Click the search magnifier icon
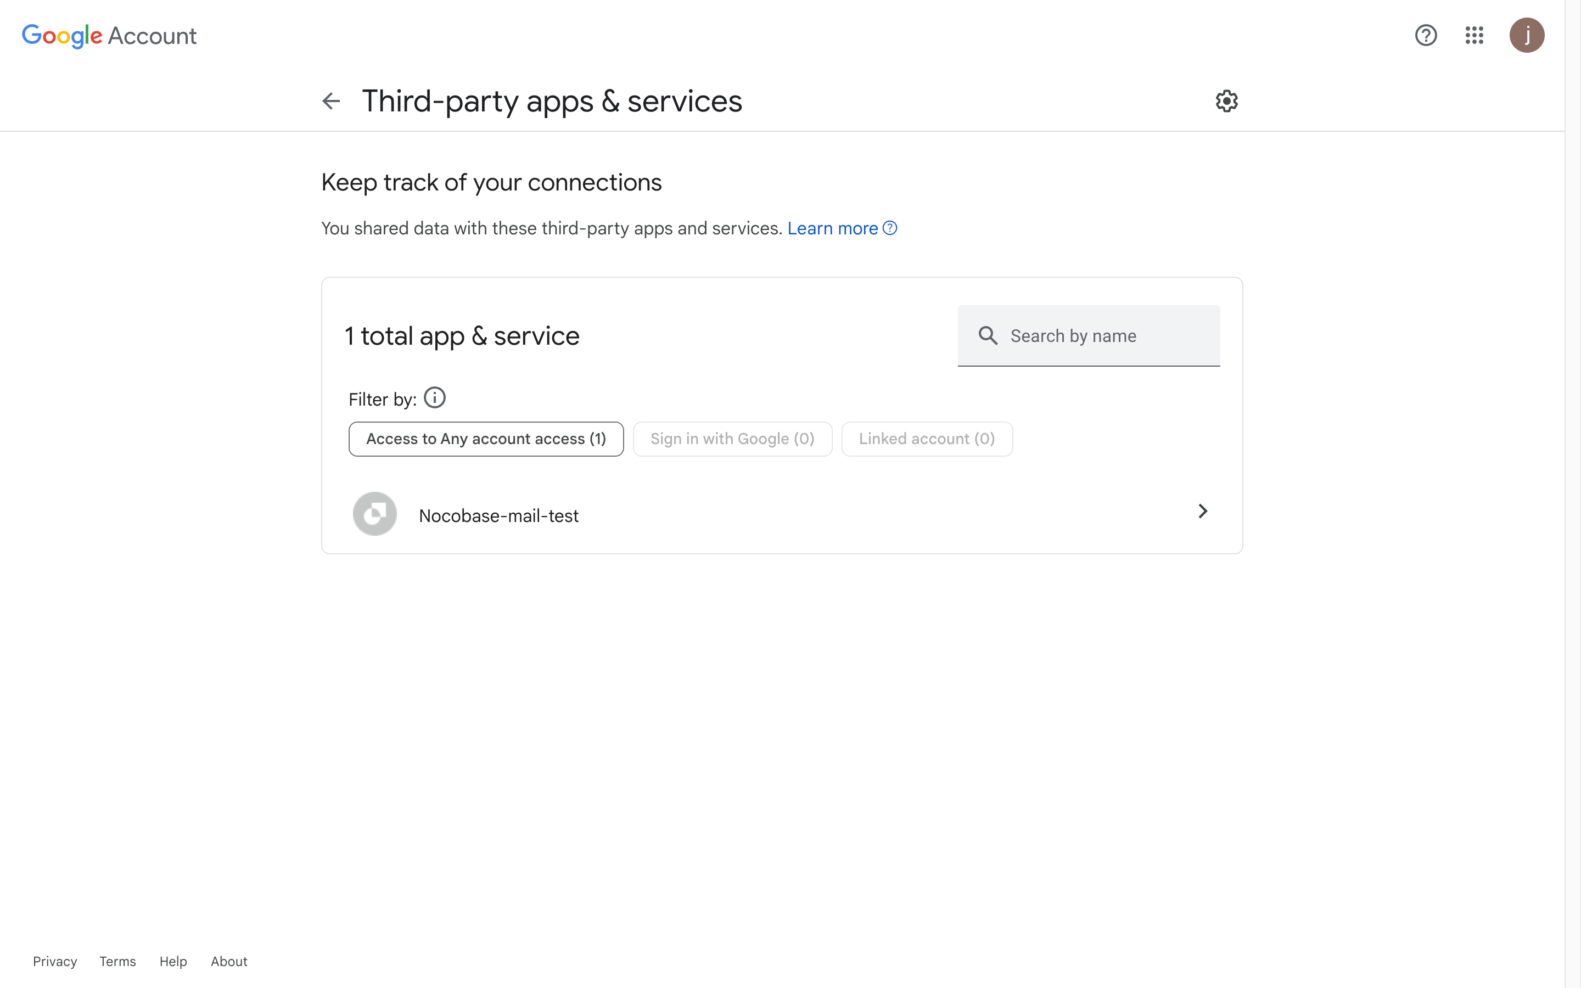 point(988,336)
